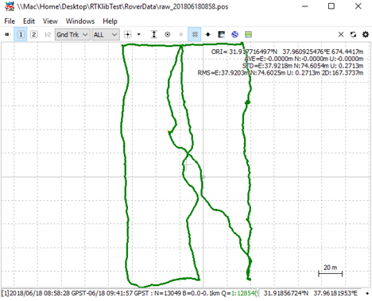The image size is (372, 301).
Task: Open the Windows menu
Action: click(x=80, y=21)
